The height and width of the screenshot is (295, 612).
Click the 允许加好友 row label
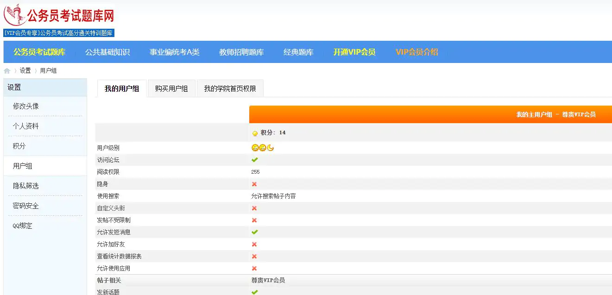coord(111,244)
